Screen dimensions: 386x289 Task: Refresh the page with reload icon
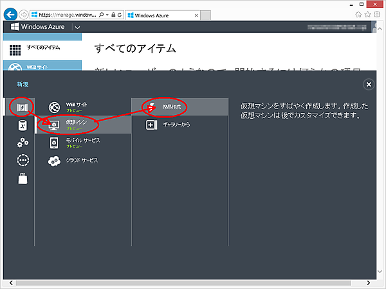click(120, 15)
